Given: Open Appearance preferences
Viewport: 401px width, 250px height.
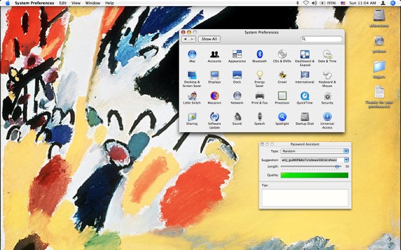Looking at the screenshot, I should [x=237, y=56].
